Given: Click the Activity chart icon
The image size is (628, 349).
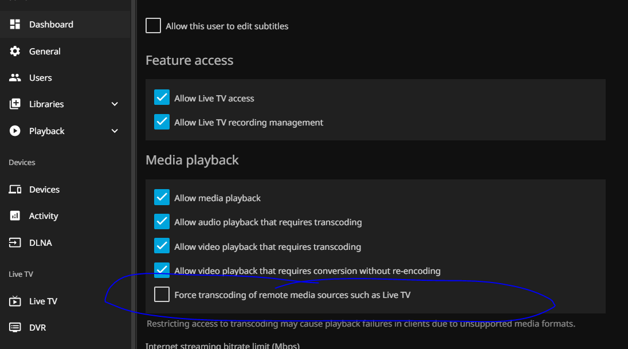Looking at the screenshot, I should pyautogui.click(x=15, y=216).
